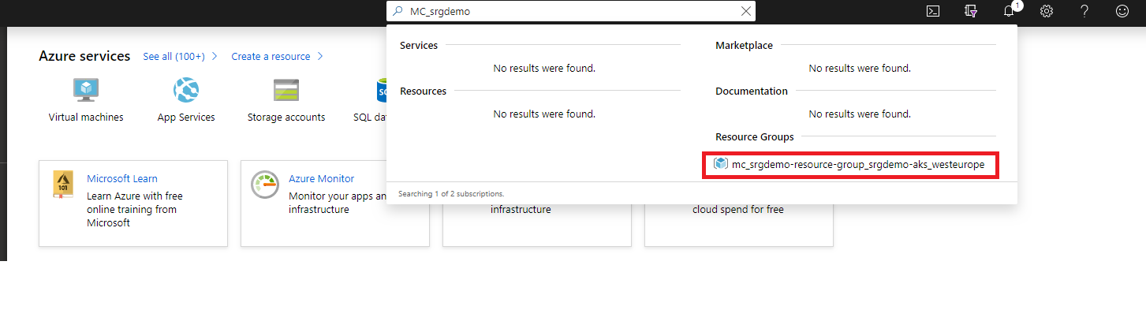Click the Resource Groups heading
The height and width of the screenshot is (336, 1146).
click(755, 137)
